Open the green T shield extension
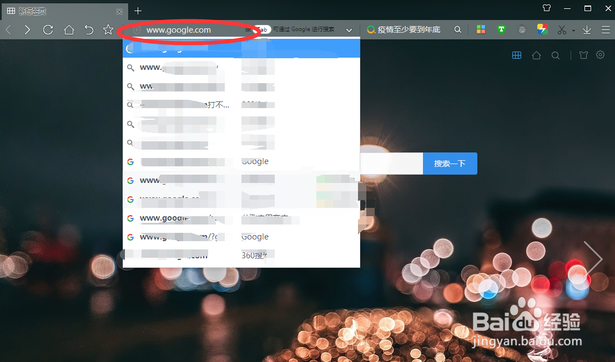 click(501, 29)
